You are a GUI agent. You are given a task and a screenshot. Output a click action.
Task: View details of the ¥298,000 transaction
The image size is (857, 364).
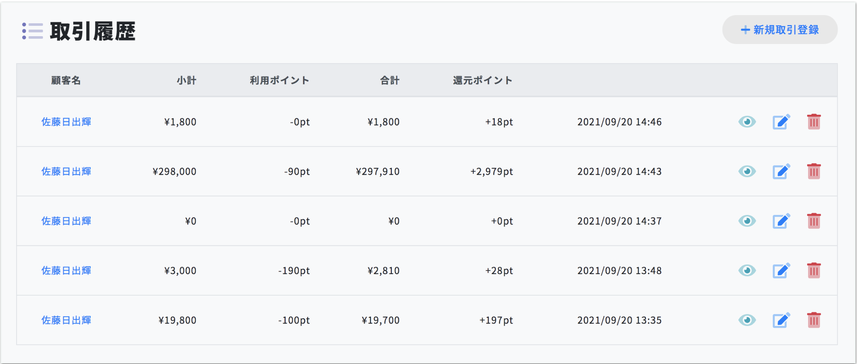[747, 171]
